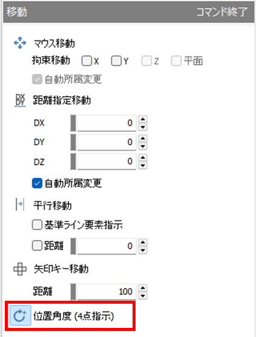This screenshot has height=337, width=256.
Task: Click the gray slider handle beside DY
Action: pos(73,142)
